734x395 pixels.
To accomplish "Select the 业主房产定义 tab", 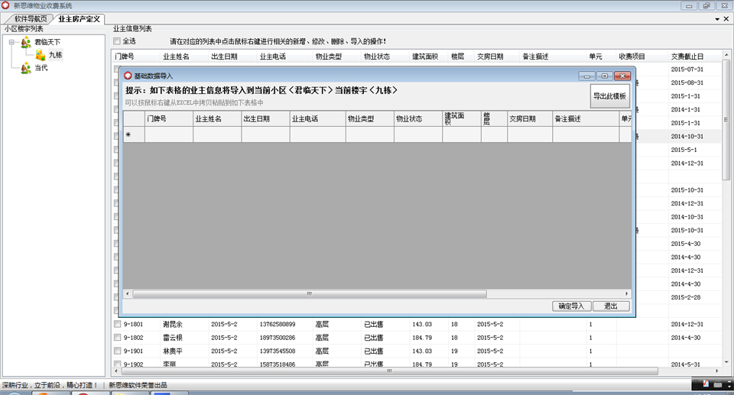I will [x=79, y=19].
